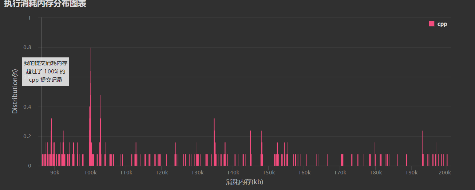Click the Distribution(%) y-axis title
Viewport: 475px width, 190px height.
[x=15, y=91]
